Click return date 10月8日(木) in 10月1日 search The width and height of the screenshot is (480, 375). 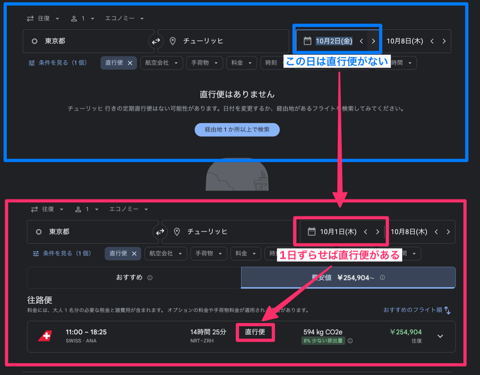click(x=409, y=232)
